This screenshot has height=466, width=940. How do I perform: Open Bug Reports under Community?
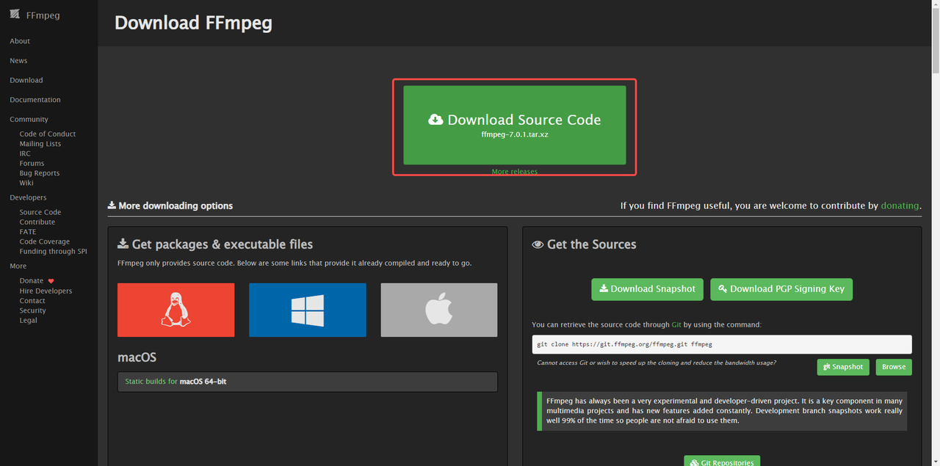[x=40, y=173]
